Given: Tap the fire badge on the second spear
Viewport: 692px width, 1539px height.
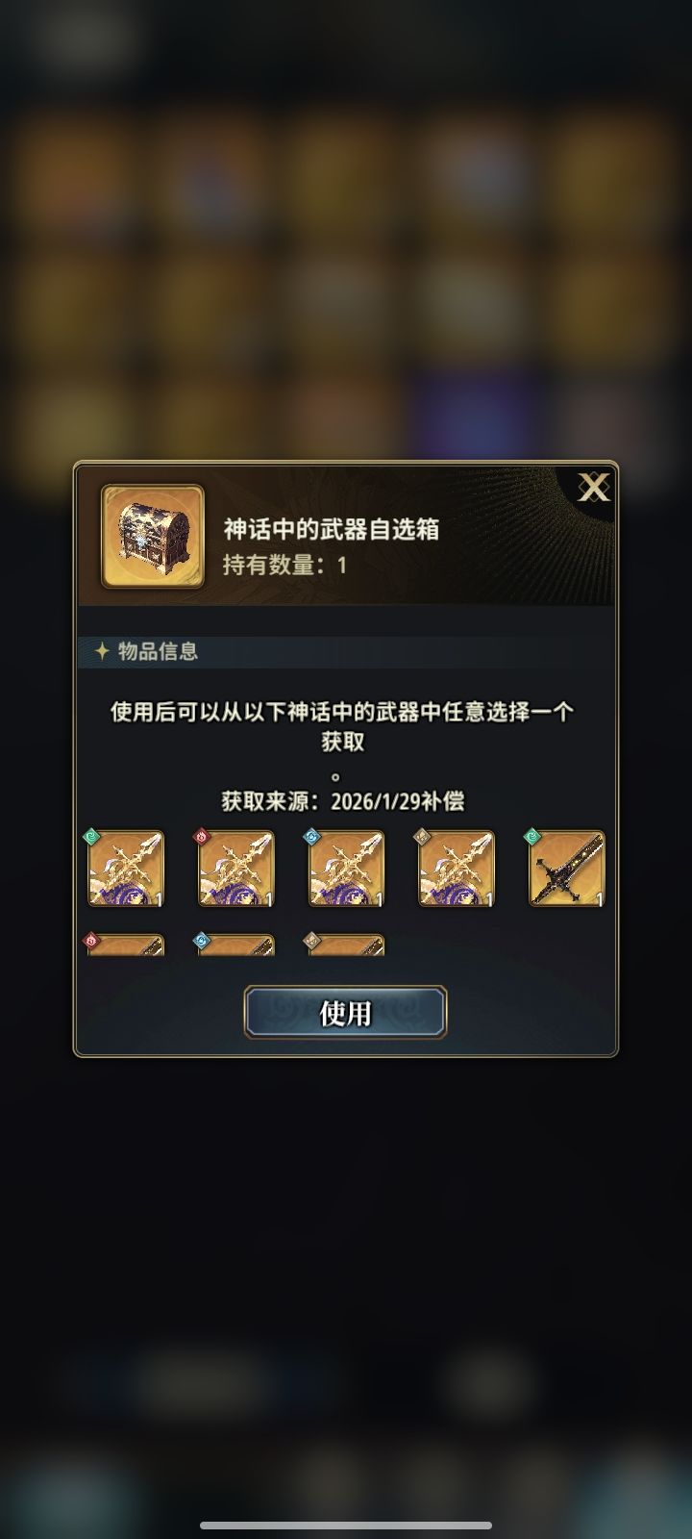Looking at the screenshot, I should coord(204,838).
